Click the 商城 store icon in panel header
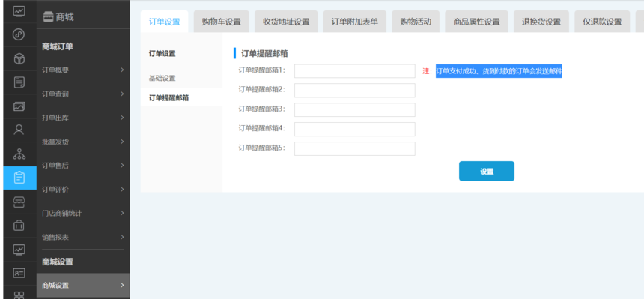 click(x=49, y=17)
